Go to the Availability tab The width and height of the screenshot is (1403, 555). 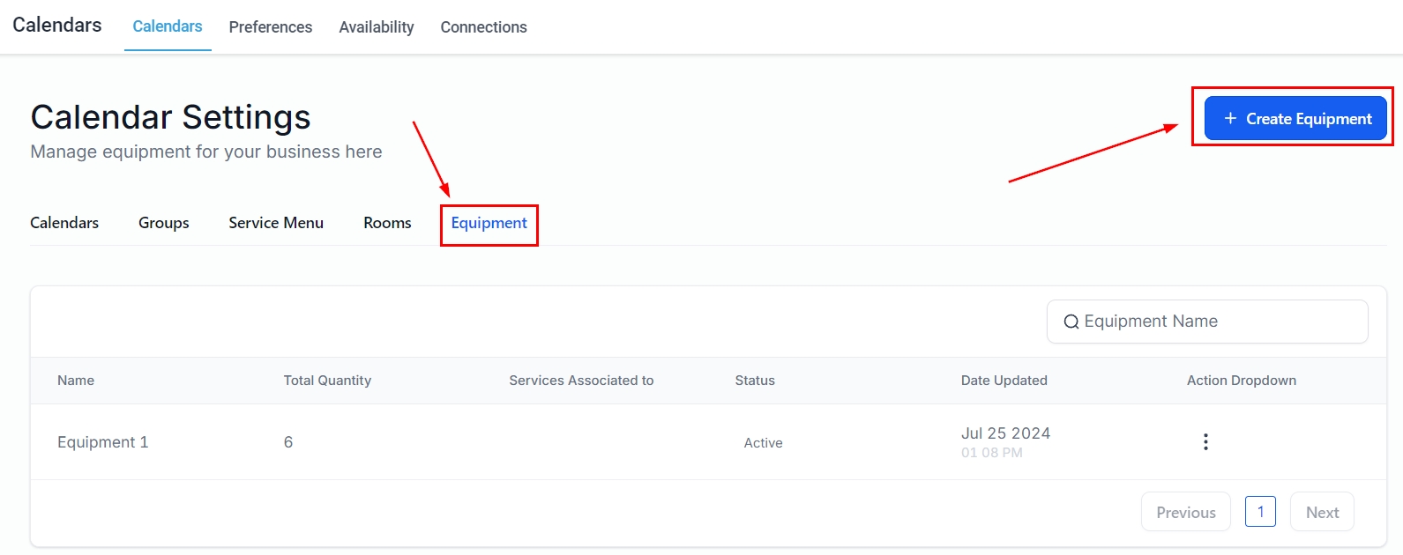click(376, 27)
